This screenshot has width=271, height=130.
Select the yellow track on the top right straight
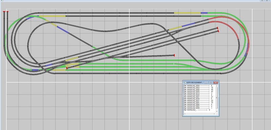click(x=187, y=13)
